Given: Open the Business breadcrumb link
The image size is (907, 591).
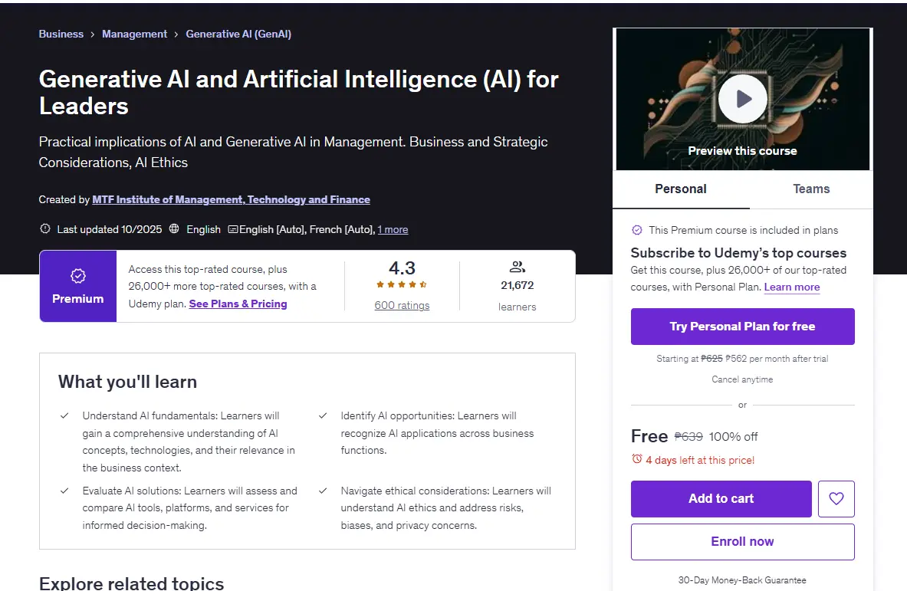Looking at the screenshot, I should tap(61, 34).
